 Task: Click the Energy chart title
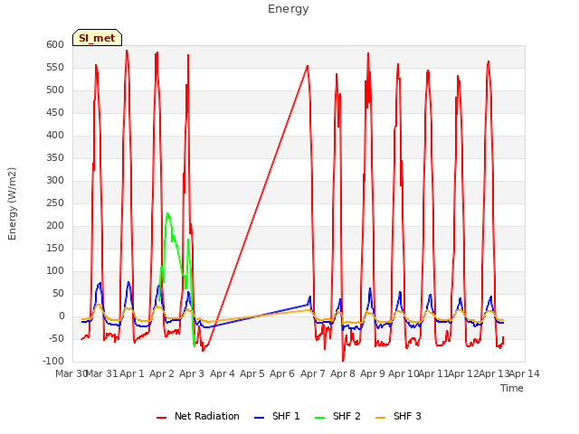click(289, 9)
